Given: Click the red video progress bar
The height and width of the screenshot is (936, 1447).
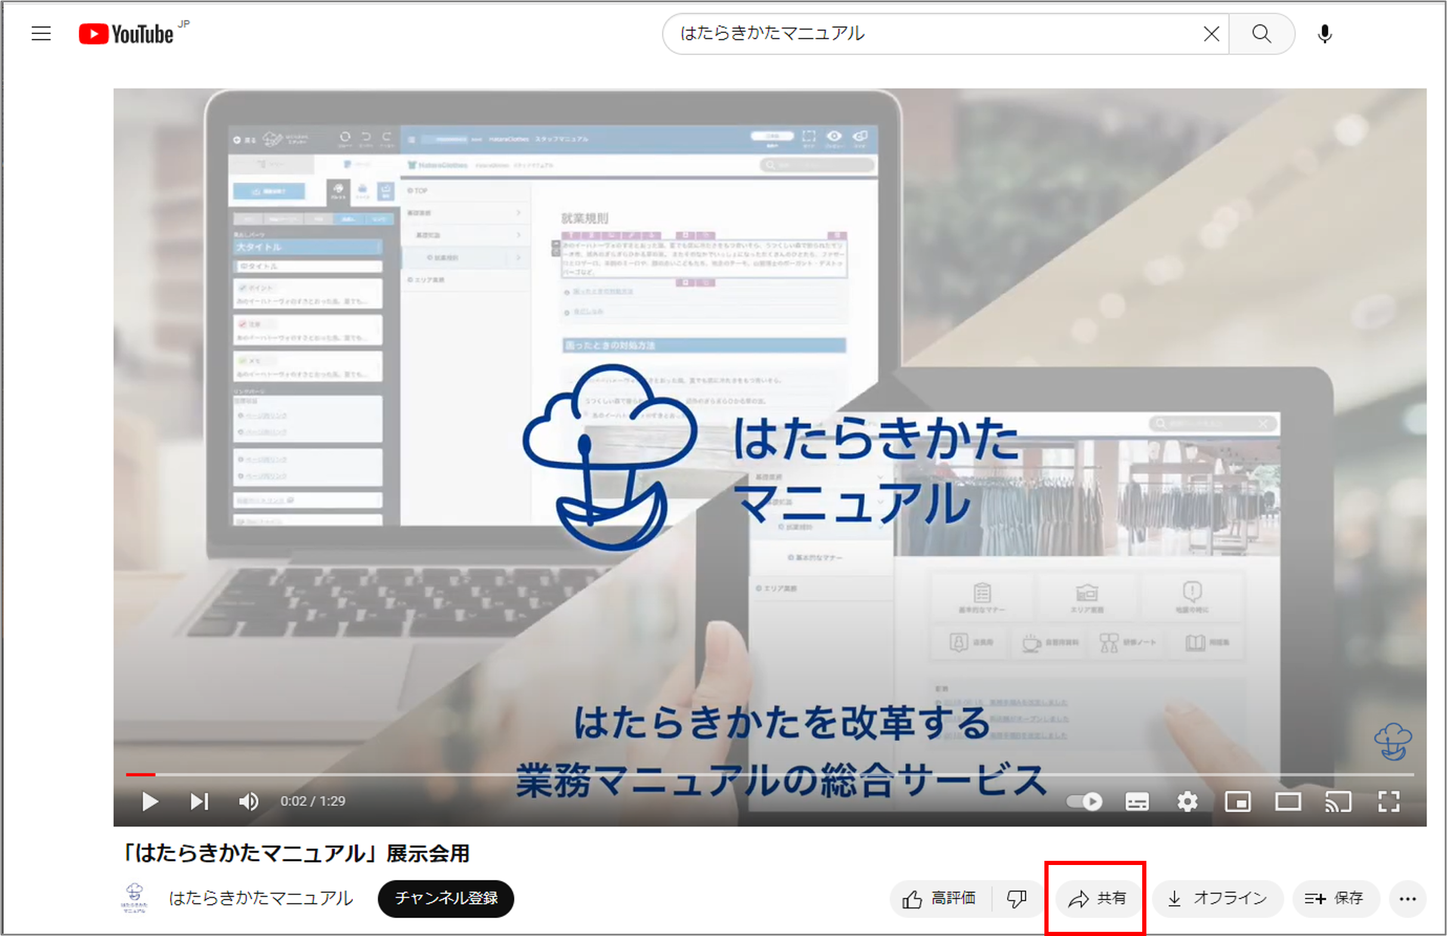Looking at the screenshot, I should pos(140,774).
